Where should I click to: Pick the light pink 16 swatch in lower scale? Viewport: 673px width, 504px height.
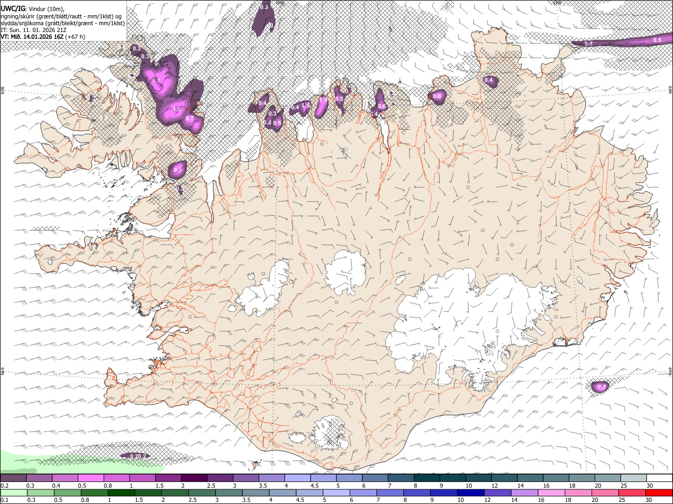[x=551, y=492]
